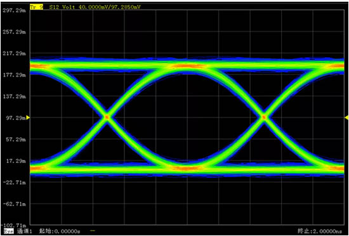
Task: Click the yellow reference level marker on left edge
Action: [x=28, y=117]
